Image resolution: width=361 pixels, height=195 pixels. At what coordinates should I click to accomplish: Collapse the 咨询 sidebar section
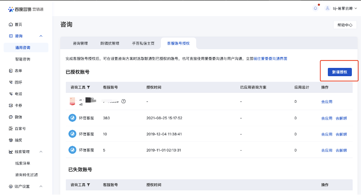tap(41, 36)
